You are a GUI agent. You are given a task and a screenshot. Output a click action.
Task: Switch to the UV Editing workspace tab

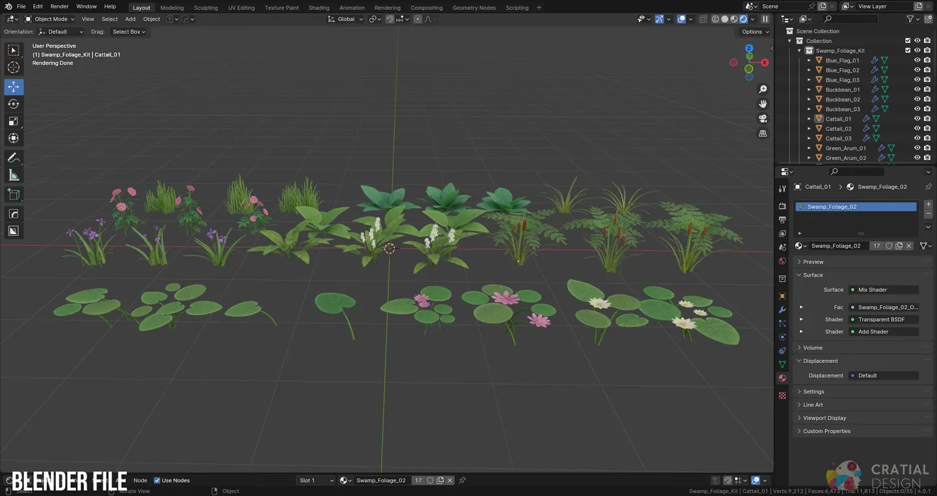pyautogui.click(x=241, y=8)
